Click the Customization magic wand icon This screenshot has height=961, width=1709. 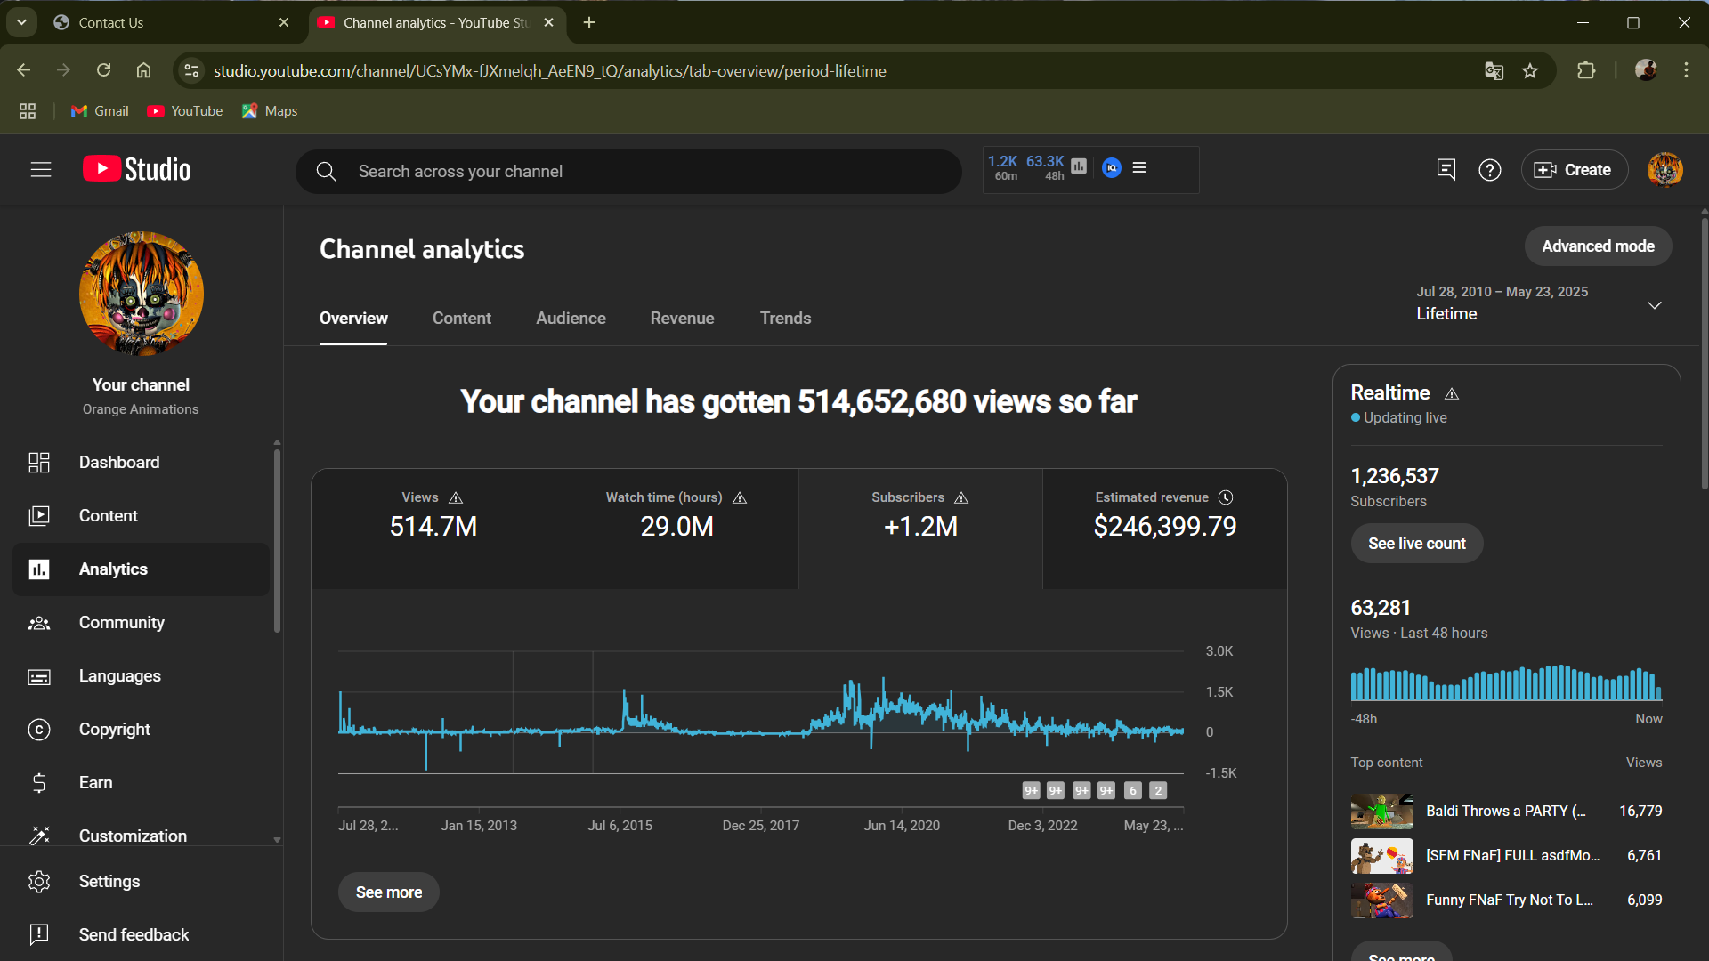tap(39, 836)
